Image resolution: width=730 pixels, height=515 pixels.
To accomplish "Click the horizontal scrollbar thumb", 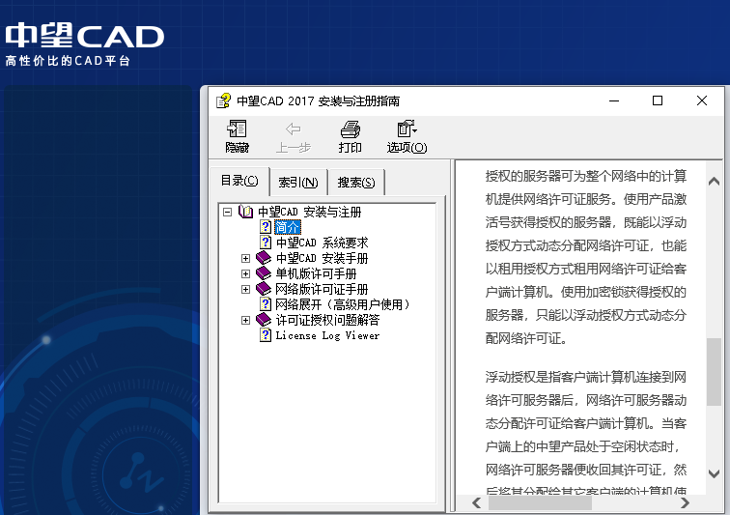I will click(x=540, y=502).
